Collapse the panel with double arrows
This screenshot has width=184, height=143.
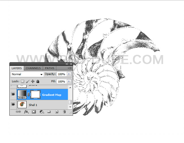[x=67, y=64]
